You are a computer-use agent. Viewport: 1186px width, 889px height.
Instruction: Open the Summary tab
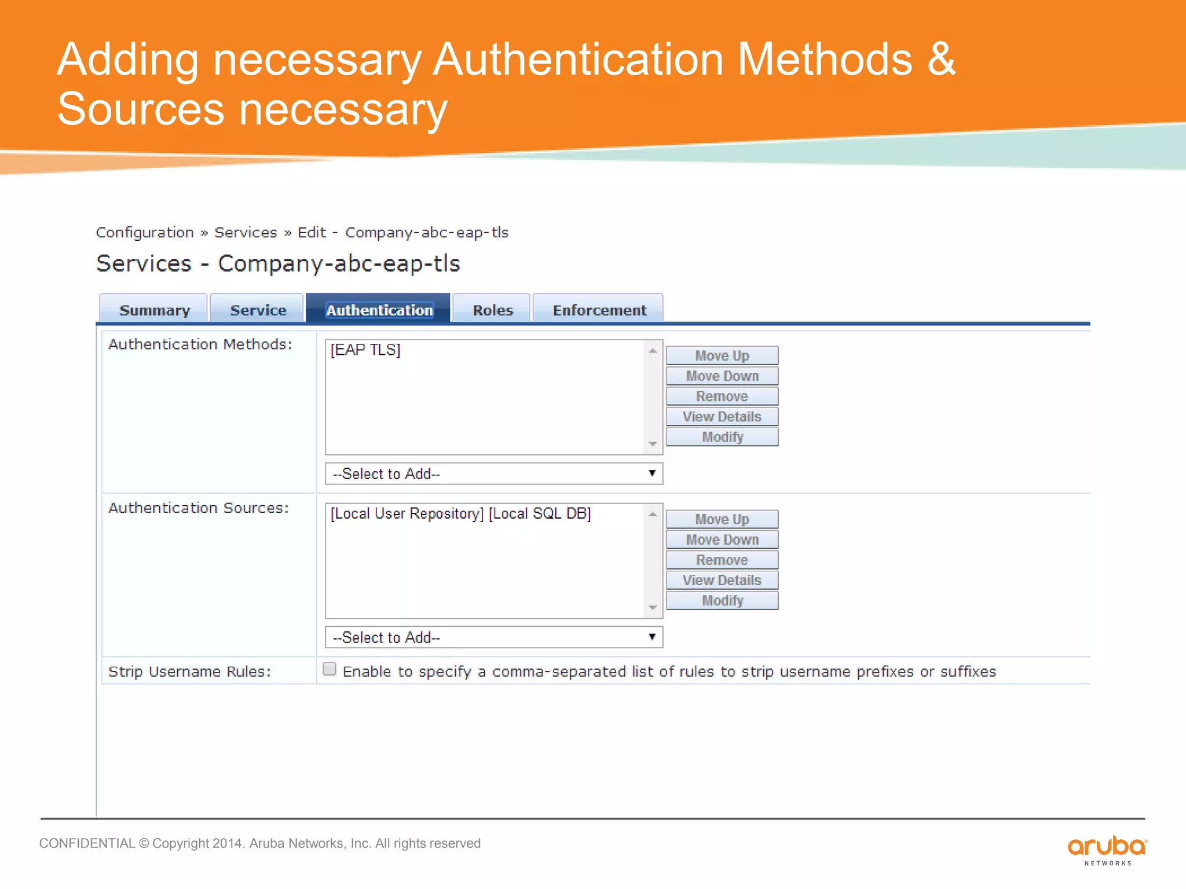coord(153,309)
